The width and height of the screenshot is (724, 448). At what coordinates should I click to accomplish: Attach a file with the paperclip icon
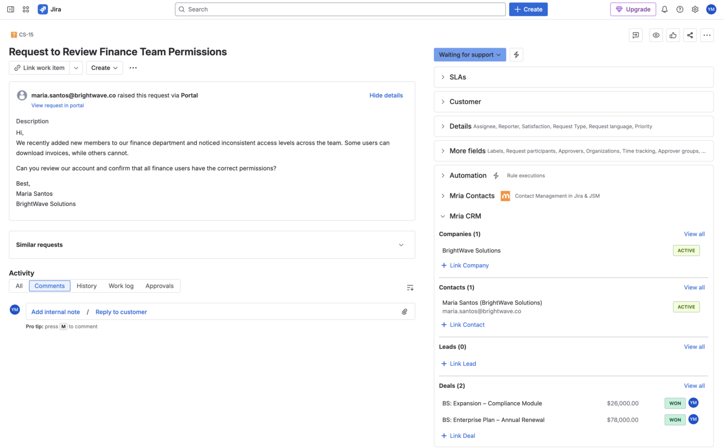(404, 311)
